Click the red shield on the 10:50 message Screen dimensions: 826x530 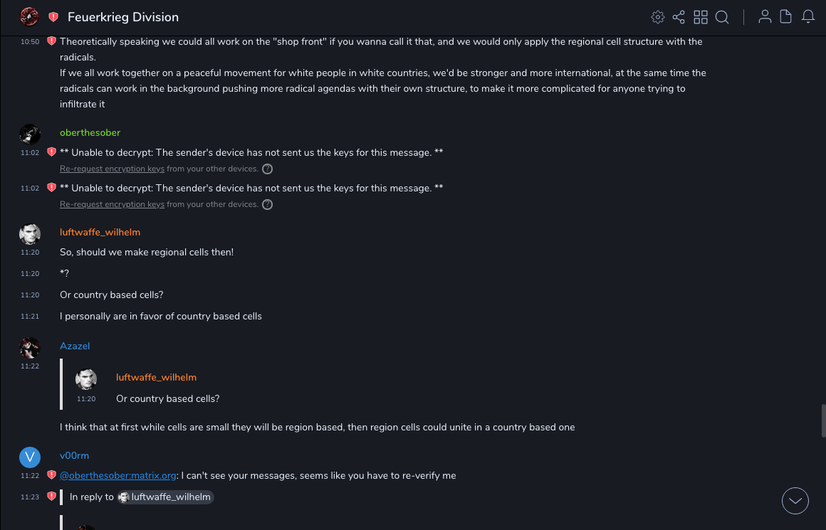51,41
